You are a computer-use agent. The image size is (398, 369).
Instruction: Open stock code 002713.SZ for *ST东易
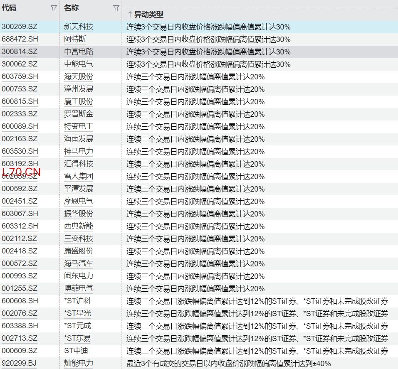pos(20,339)
